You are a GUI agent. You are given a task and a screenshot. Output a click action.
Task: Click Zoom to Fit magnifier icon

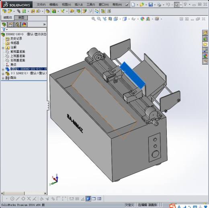click(93, 19)
